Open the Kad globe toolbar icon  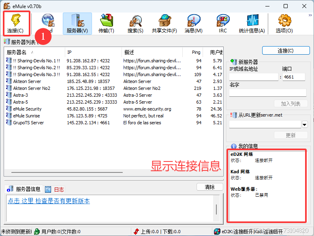pyautogui.click(x=48, y=20)
